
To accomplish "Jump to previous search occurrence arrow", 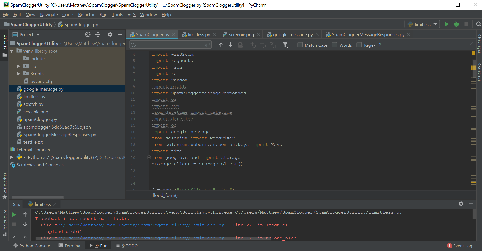I will pos(221,45).
